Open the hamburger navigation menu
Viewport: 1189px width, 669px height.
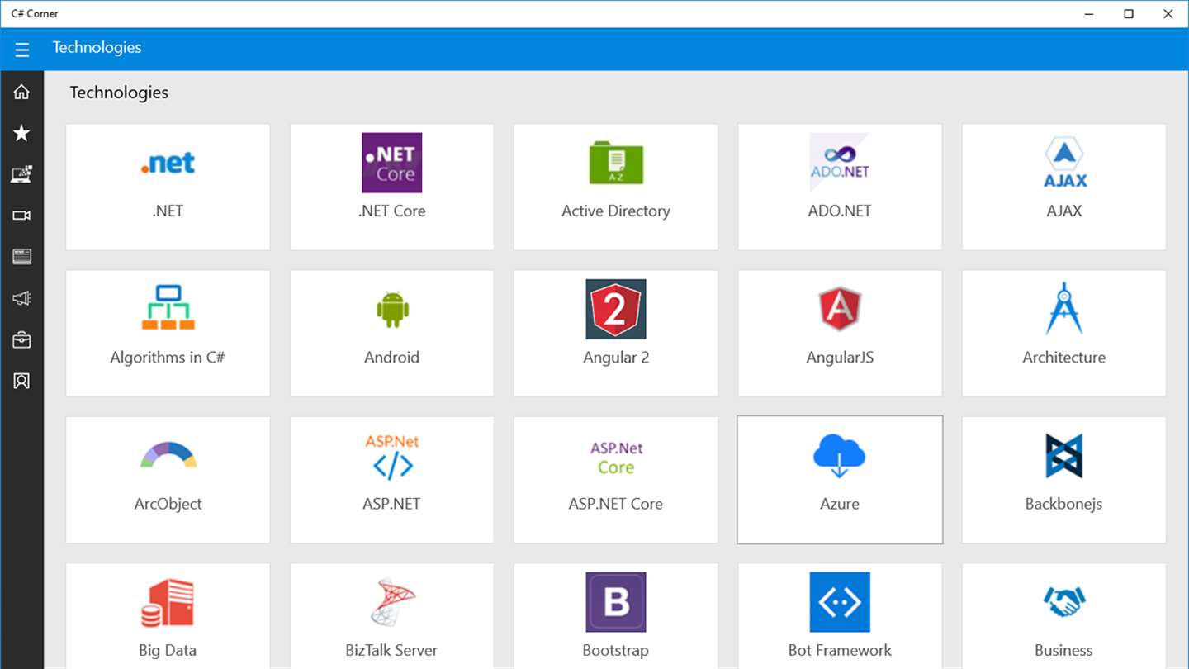pyautogui.click(x=21, y=50)
